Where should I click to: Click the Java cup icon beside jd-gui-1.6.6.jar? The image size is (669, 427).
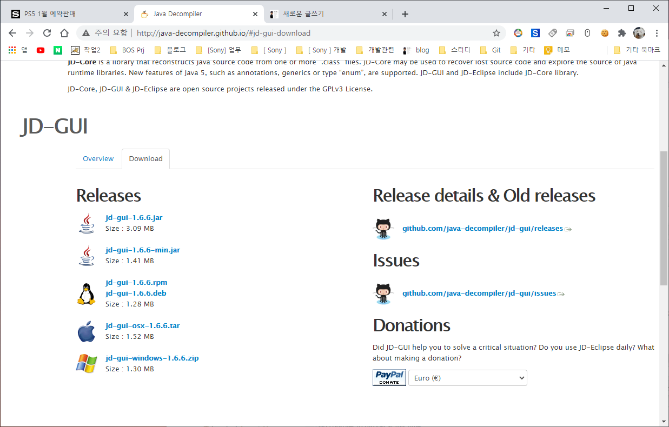(x=87, y=223)
